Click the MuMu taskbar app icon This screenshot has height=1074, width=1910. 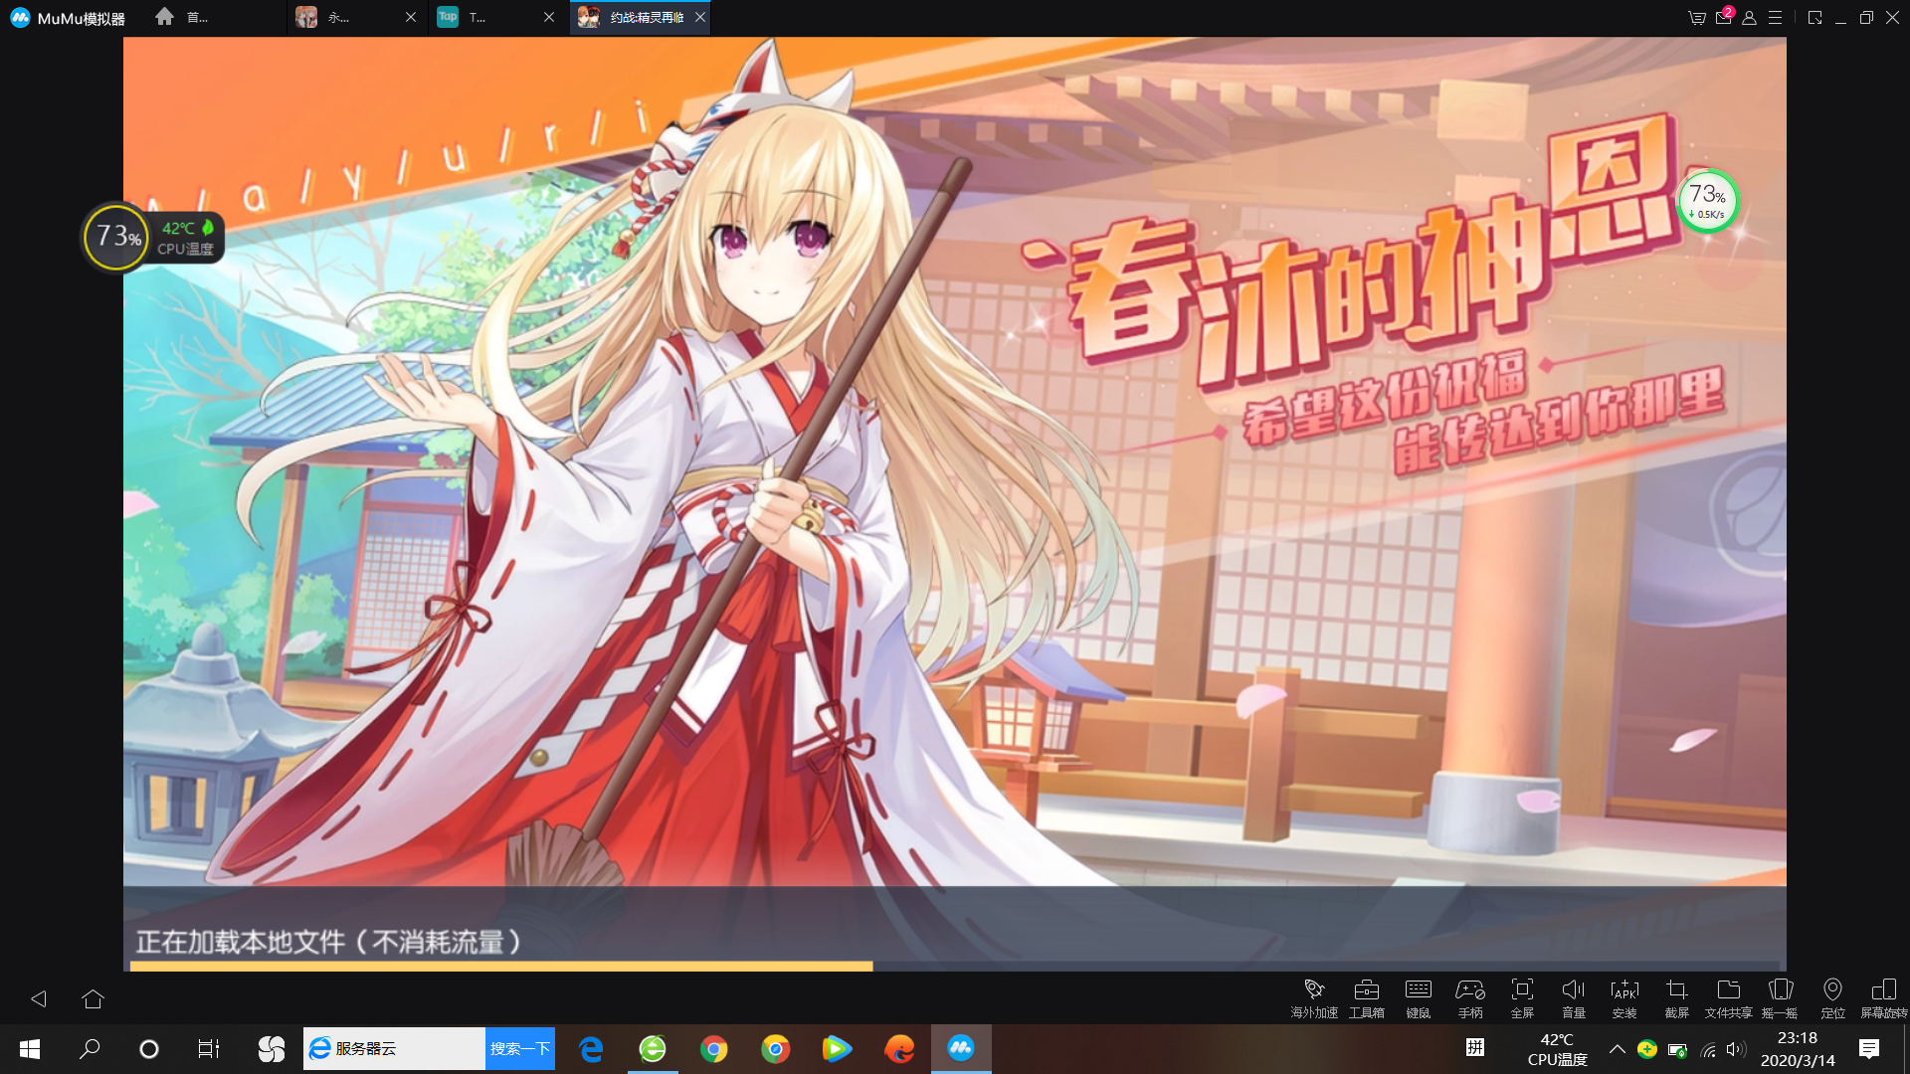[961, 1048]
